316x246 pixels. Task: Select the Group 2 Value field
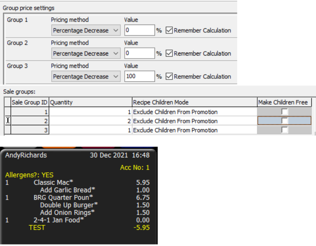tap(139, 53)
